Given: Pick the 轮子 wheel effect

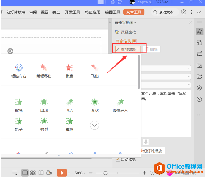Looking at the screenshot, I should coord(19,125).
